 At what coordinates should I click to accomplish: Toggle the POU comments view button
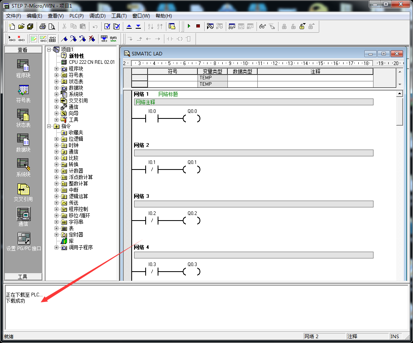[34, 39]
